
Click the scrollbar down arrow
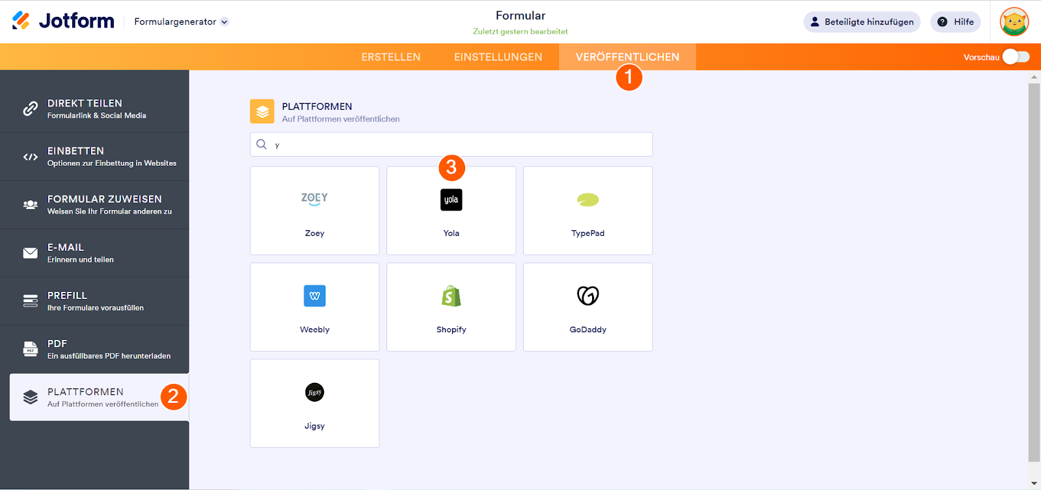1034,484
